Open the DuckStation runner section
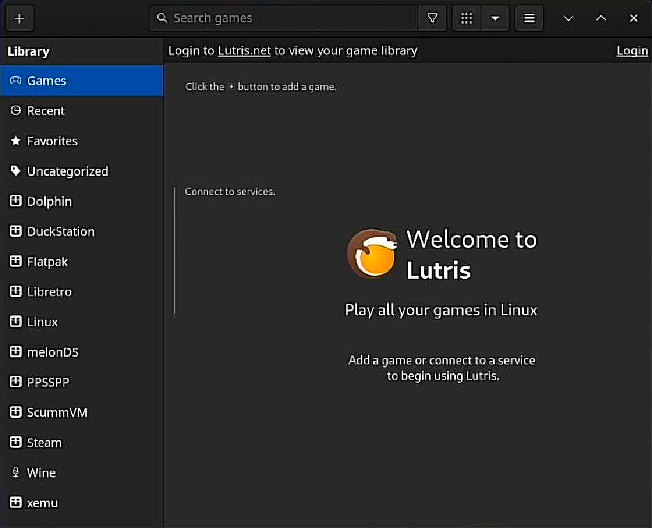The image size is (652, 528). [60, 231]
